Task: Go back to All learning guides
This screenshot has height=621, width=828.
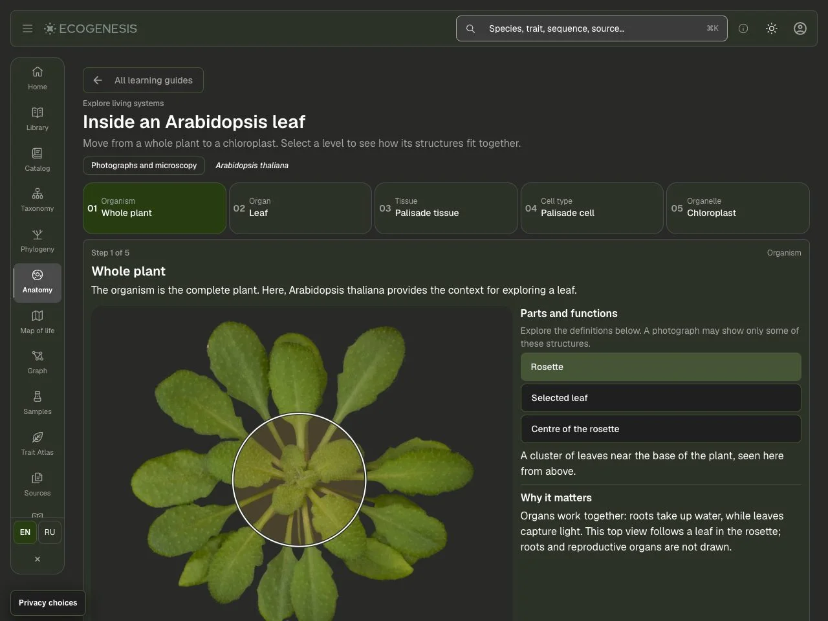Action: [x=143, y=80]
